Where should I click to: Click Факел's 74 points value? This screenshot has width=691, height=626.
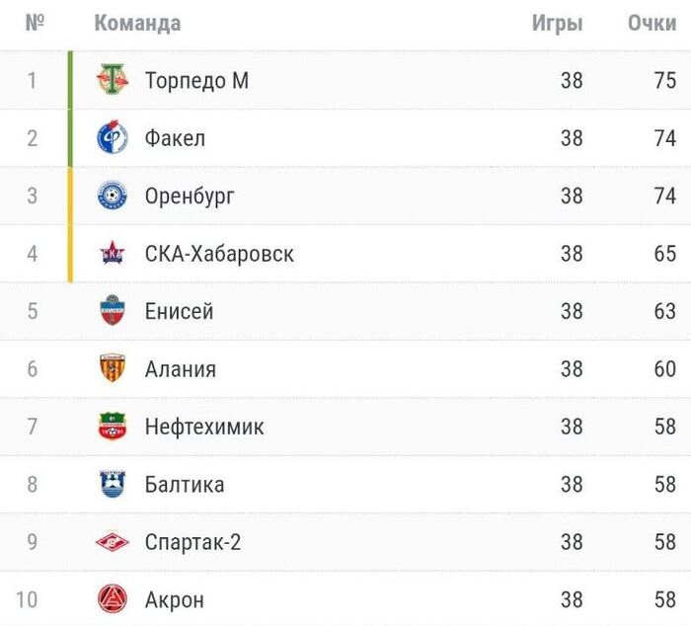[x=664, y=137]
